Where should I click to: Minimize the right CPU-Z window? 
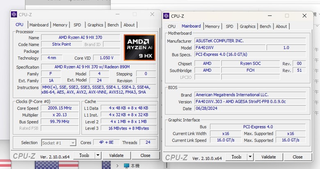(x=270, y=16)
